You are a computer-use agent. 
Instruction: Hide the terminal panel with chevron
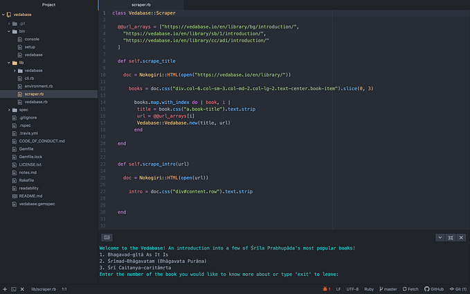[440, 238]
